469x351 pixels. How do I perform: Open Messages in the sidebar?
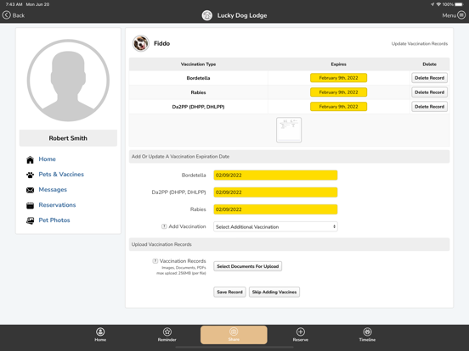53,190
